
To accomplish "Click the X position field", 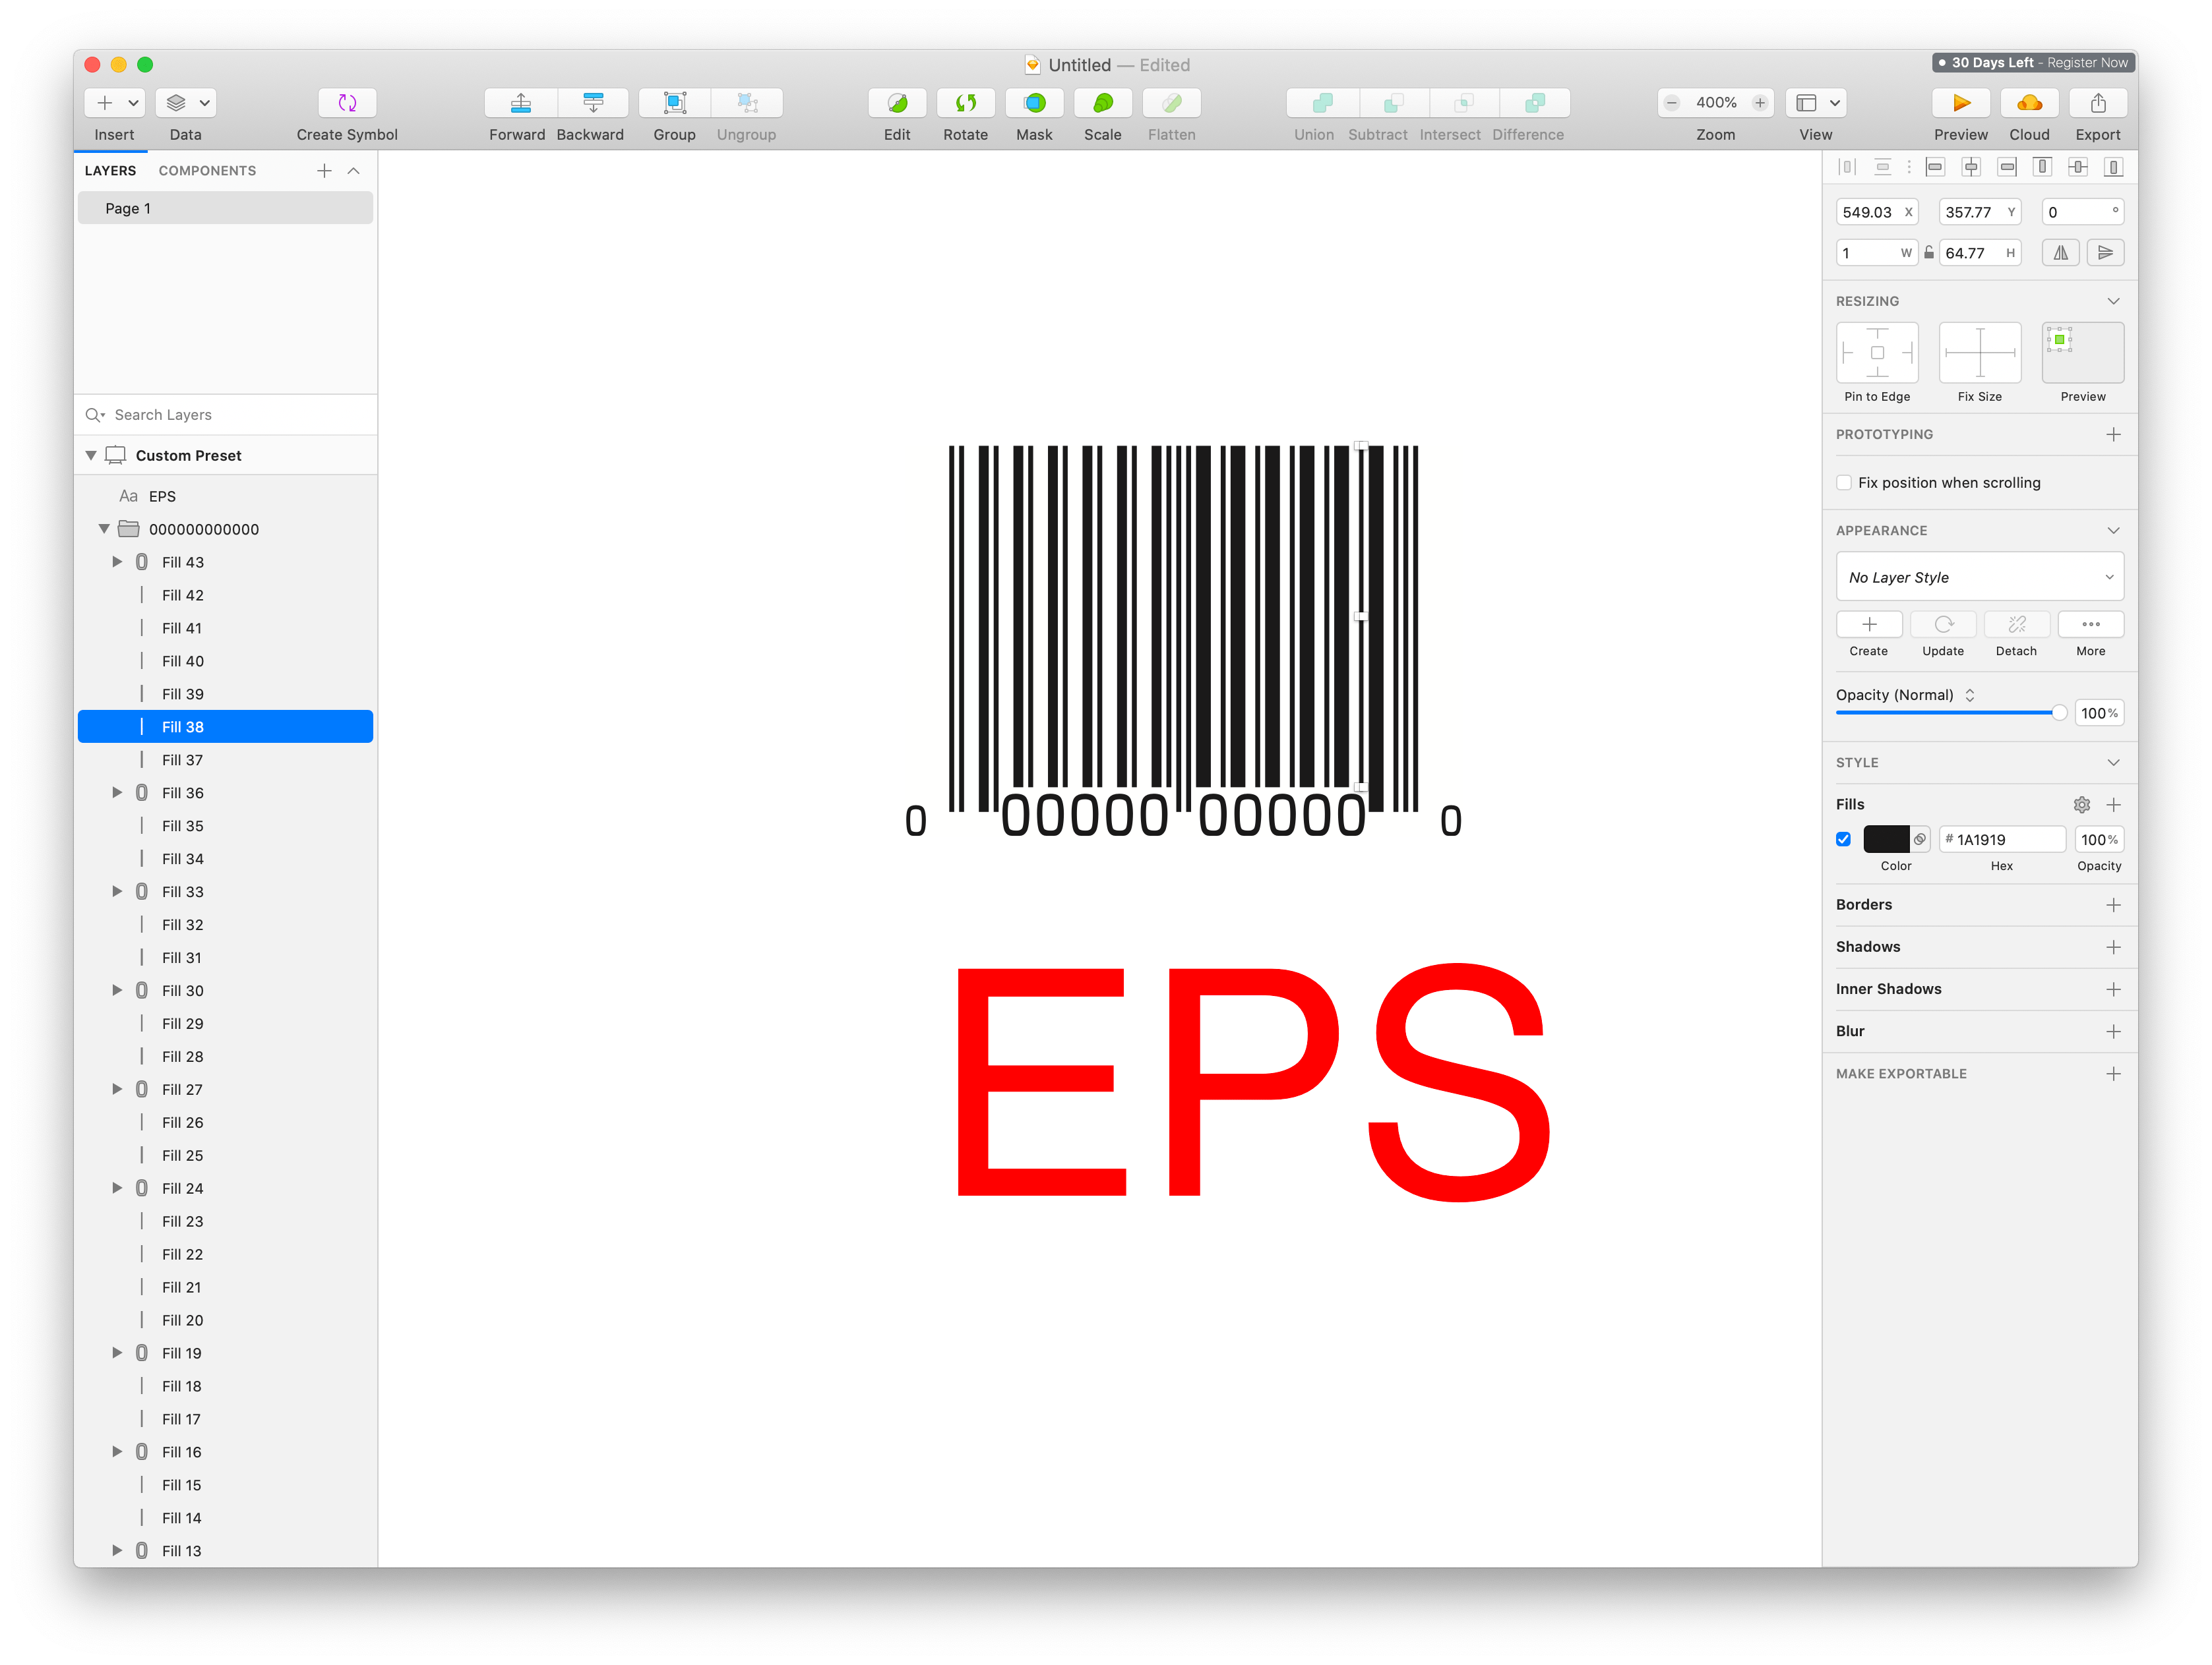I will pos(1877,212).
